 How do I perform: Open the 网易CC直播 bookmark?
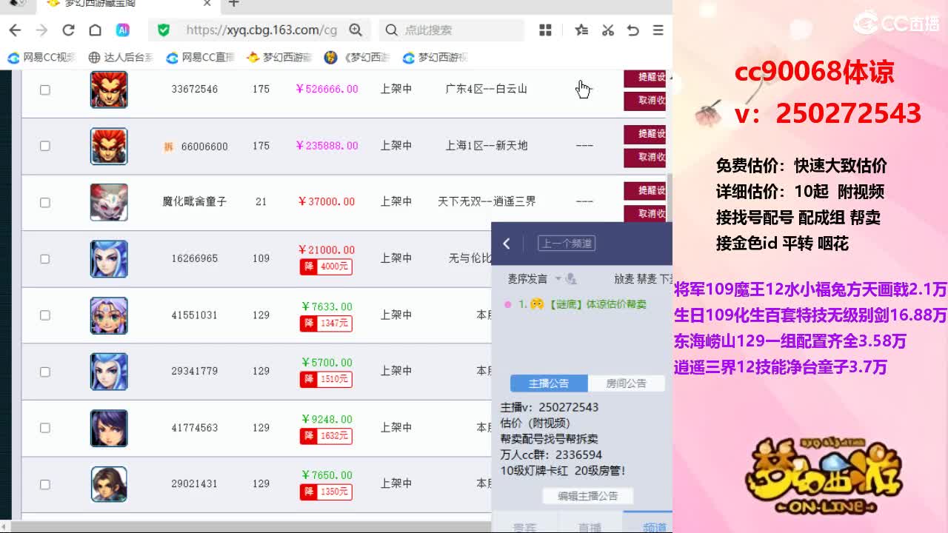(x=201, y=57)
